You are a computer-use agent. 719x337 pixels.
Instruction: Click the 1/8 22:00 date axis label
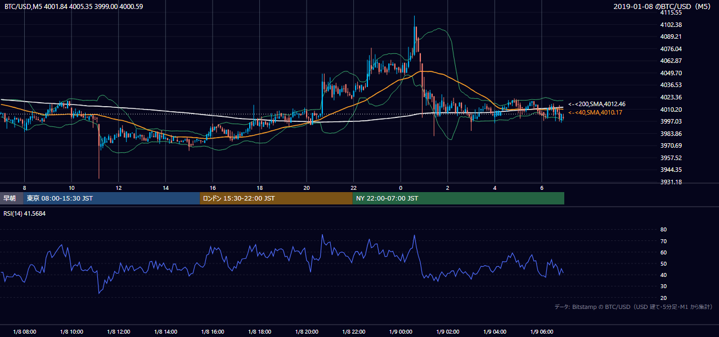click(x=354, y=332)
